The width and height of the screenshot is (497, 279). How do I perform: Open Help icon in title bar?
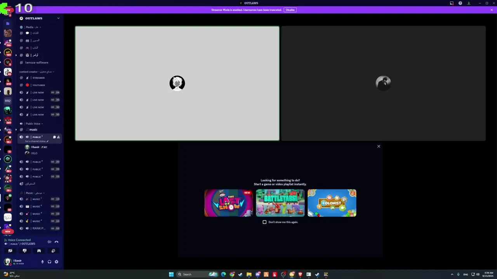pos(460,3)
